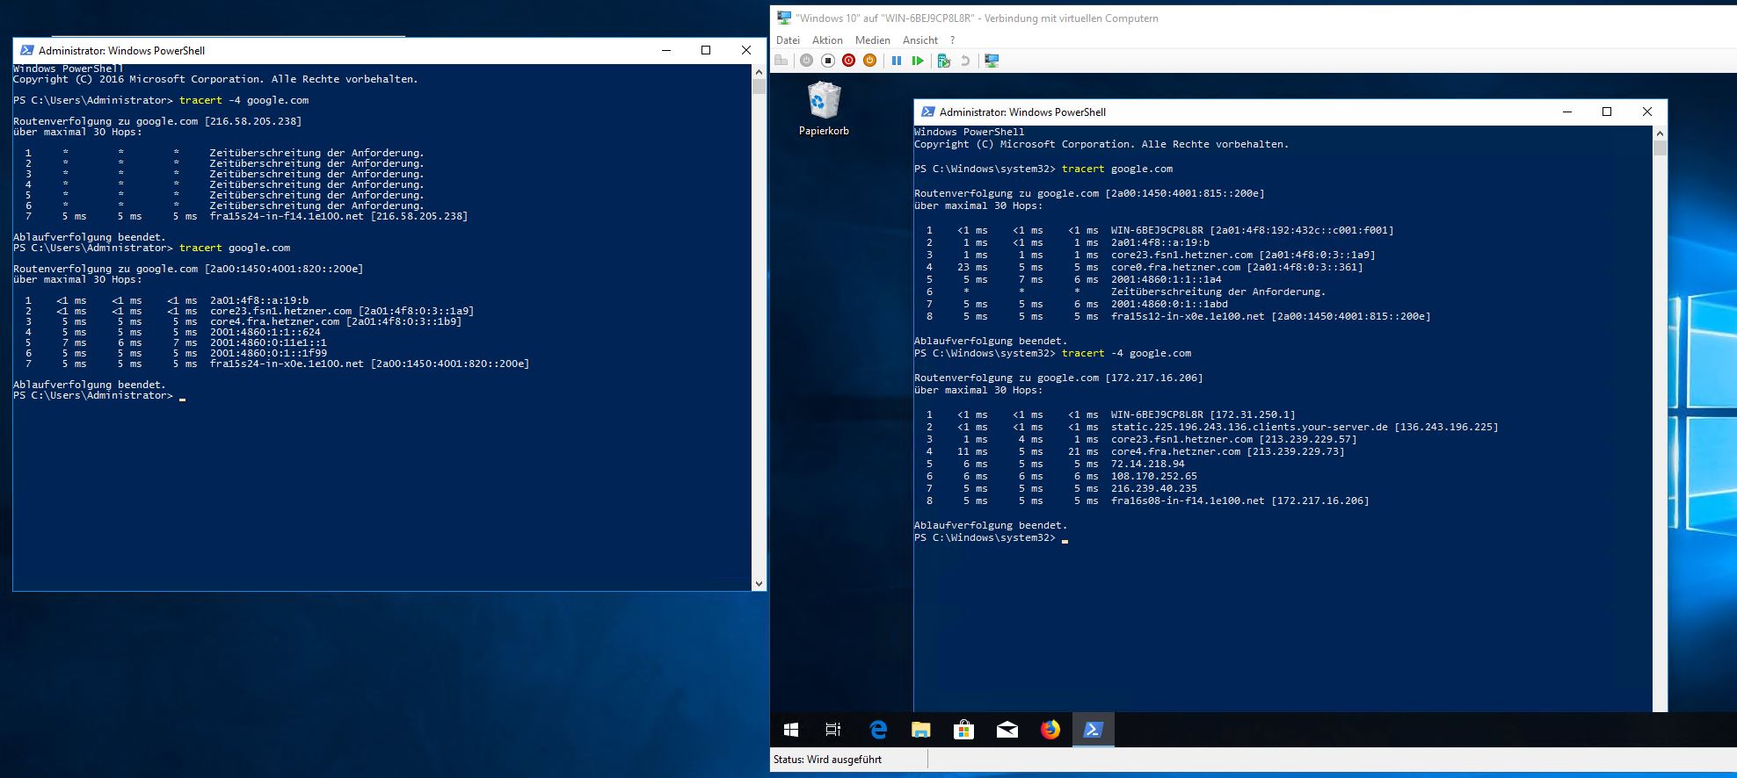1737x778 pixels.
Task: Turn off the VM with the black stop icon
Action: pyautogui.click(x=827, y=61)
